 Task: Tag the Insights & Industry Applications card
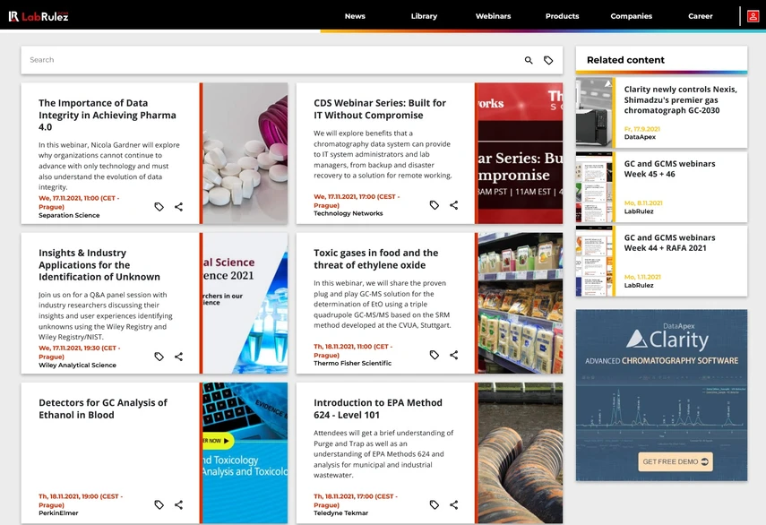(x=159, y=357)
